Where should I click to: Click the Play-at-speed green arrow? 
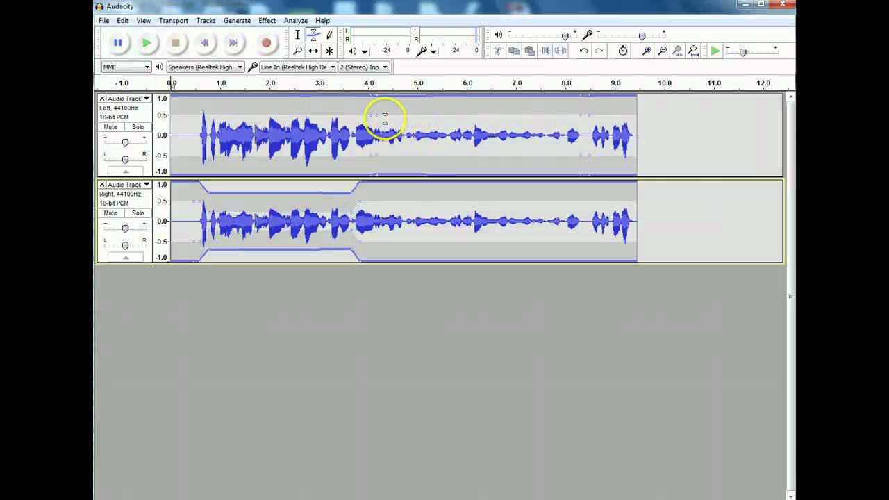715,51
